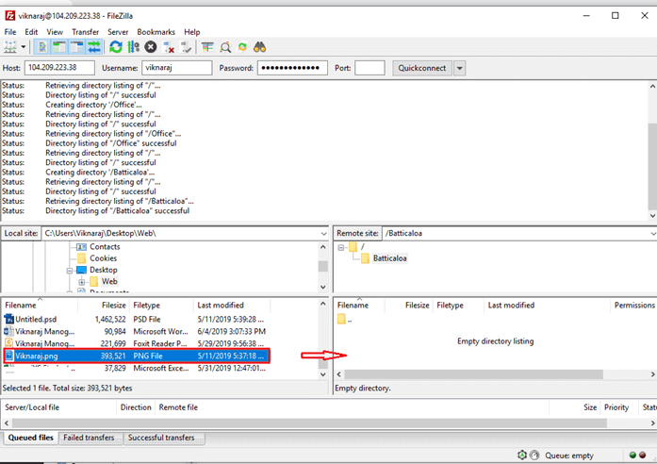Toggle remote directory tree display
This screenshot has width=657, height=464.
pos(77,47)
